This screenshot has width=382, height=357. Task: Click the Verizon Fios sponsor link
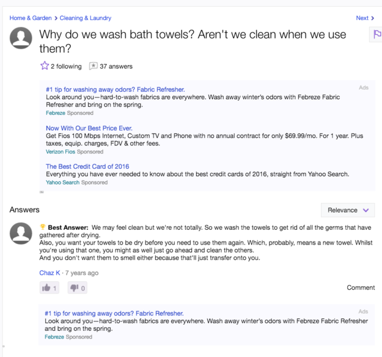[61, 152]
